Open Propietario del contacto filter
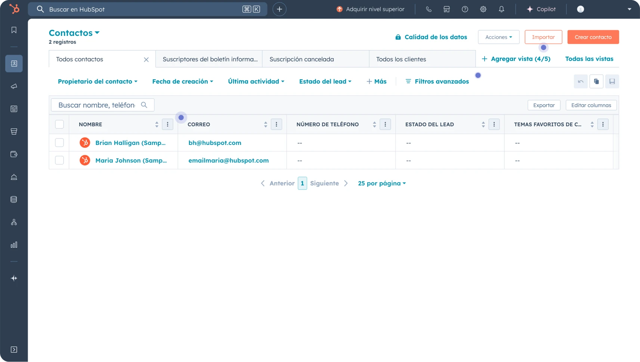This screenshot has height=362, width=640. pyautogui.click(x=98, y=81)
